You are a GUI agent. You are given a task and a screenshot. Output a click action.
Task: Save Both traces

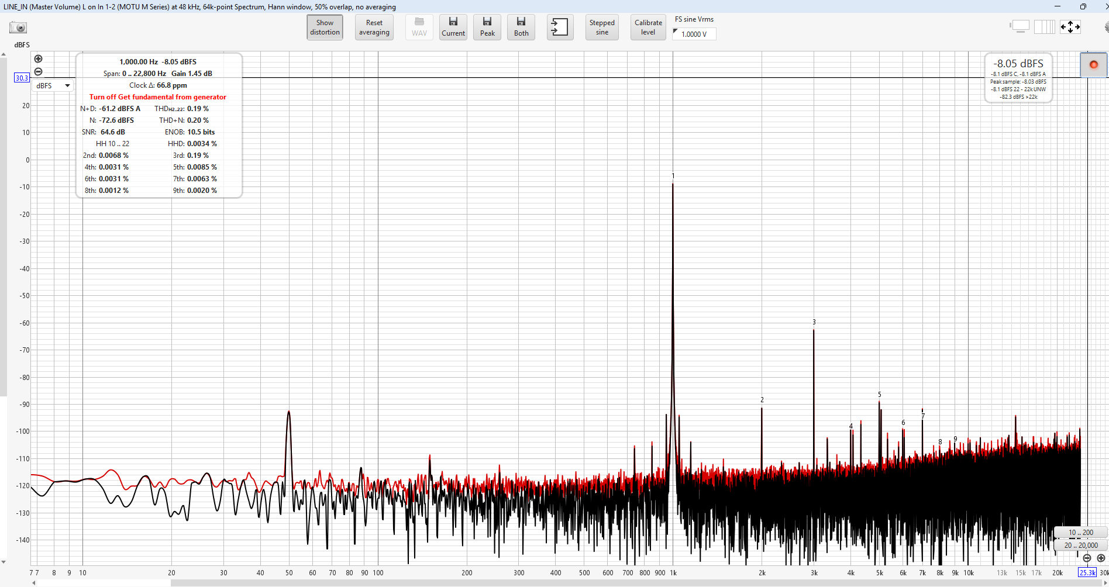[521, 27]
